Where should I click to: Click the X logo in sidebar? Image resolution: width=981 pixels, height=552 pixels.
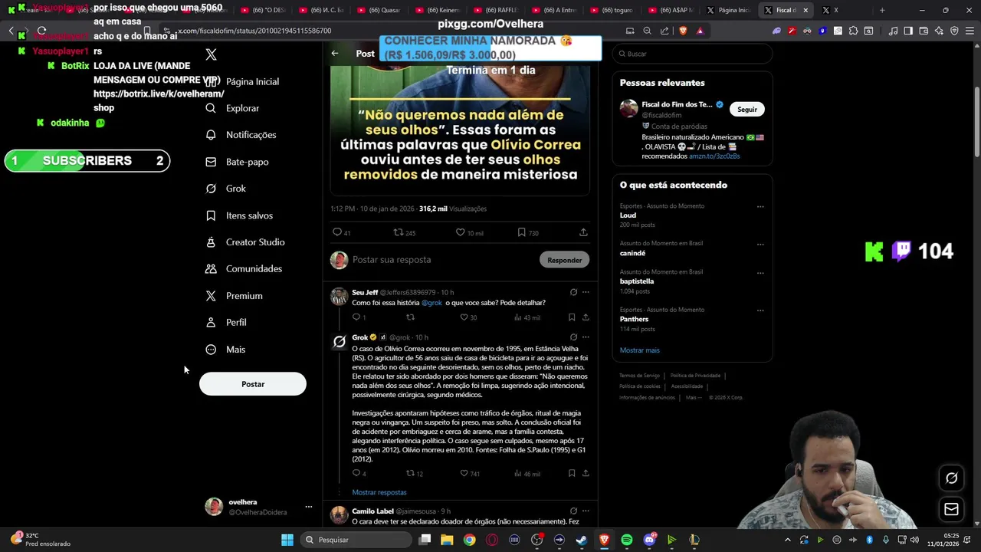[212, 54]
